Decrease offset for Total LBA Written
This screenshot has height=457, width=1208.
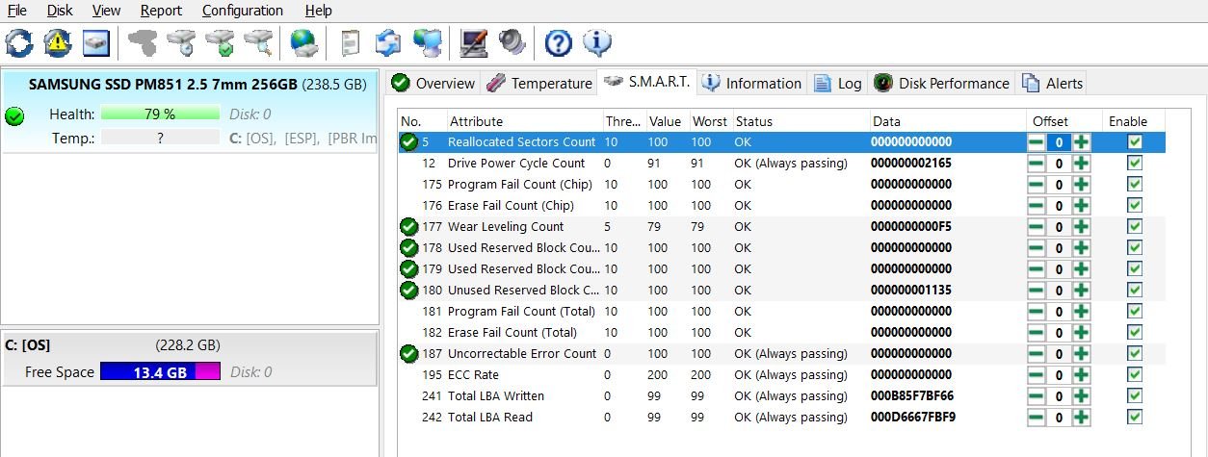click(x=1036, y=396)
